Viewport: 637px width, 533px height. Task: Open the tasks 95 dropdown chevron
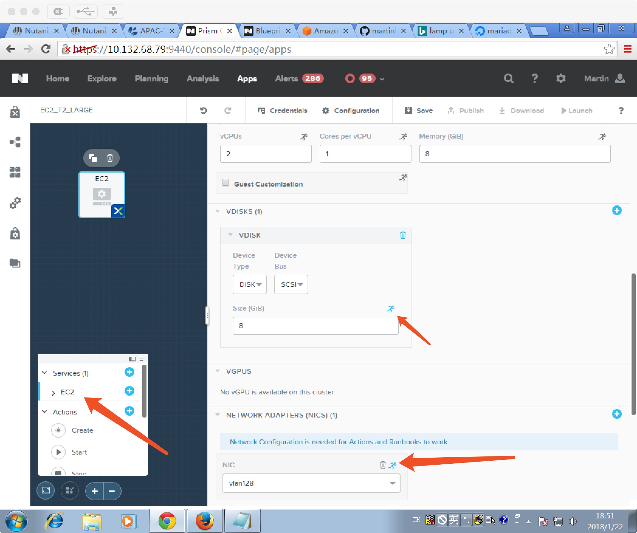tap(382, 79)
